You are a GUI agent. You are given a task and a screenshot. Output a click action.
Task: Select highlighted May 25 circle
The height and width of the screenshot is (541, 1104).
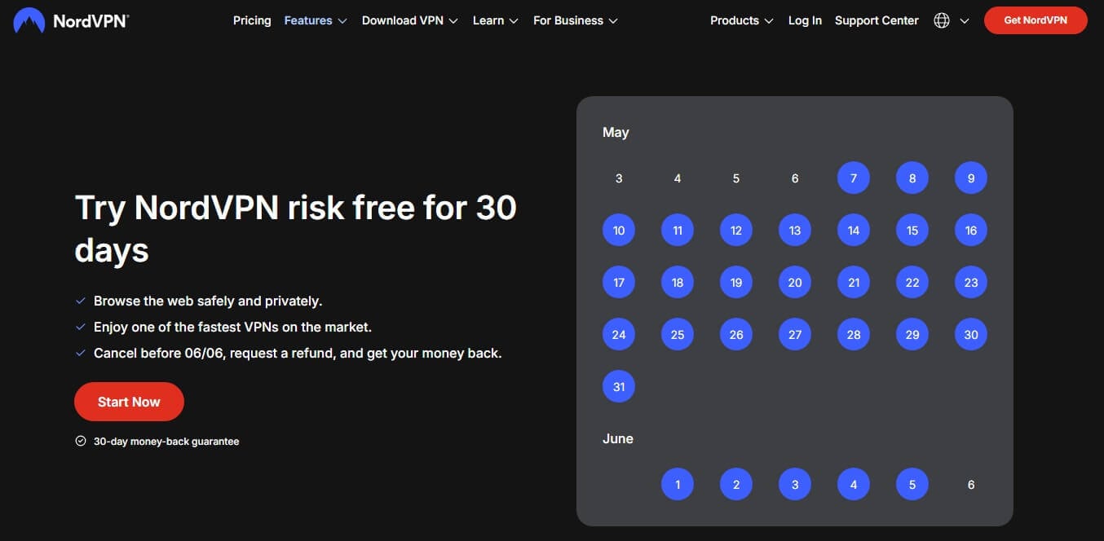[678, 334]
